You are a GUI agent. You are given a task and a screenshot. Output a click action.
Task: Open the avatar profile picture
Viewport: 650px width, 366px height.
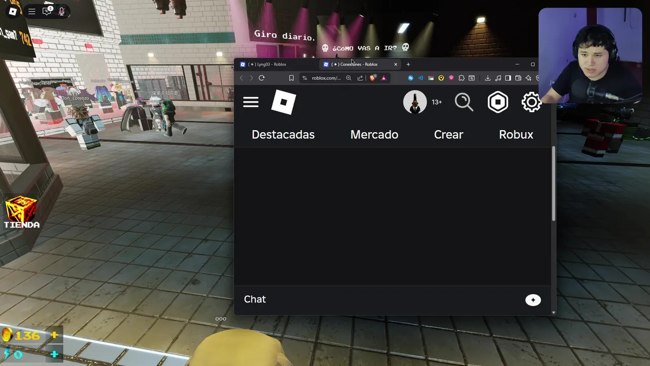pos(415,102)
